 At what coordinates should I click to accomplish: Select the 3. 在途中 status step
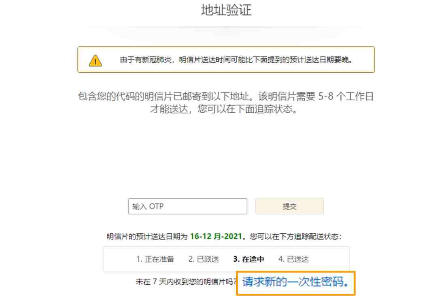[x=248, y=259]
